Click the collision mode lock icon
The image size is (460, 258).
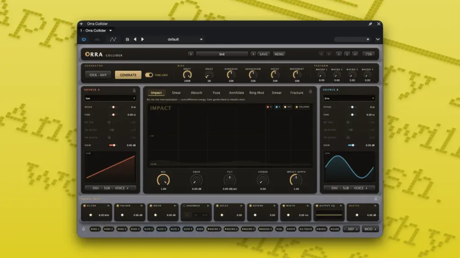tap(310, 91)
